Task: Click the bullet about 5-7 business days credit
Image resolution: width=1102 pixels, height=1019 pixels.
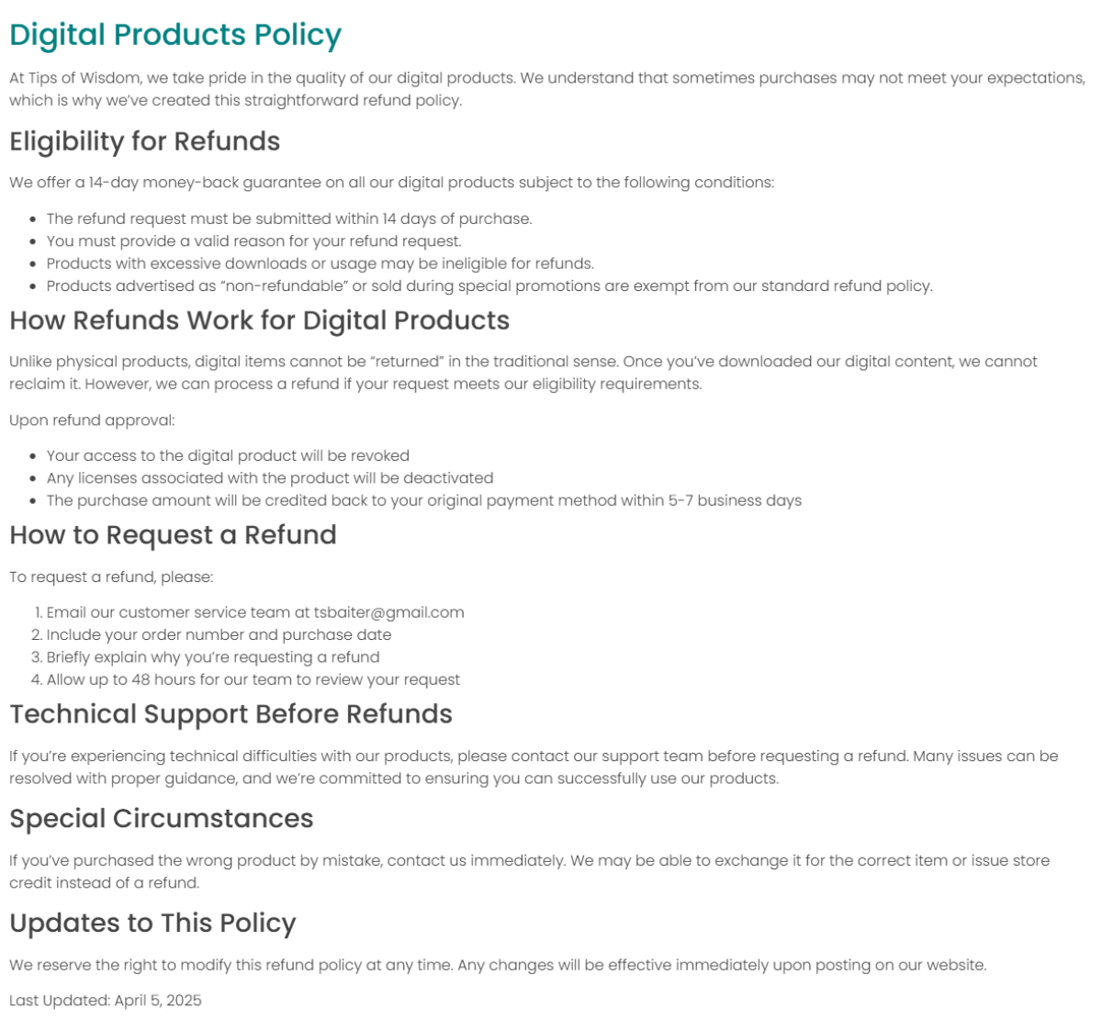Action: click(x=423, y=501)
